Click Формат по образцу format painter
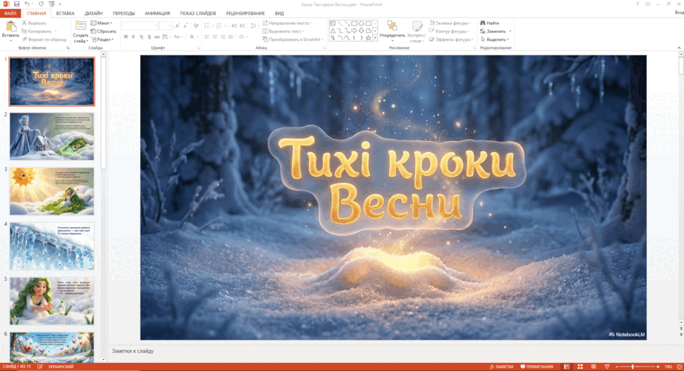 click(x=44, y=39)
